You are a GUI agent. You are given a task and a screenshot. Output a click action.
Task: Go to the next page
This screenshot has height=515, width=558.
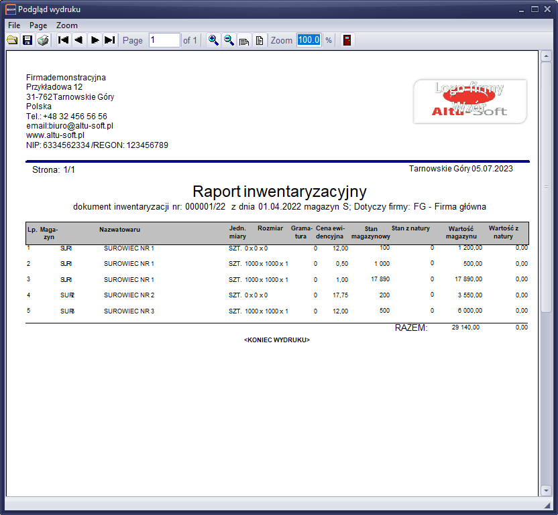(95, 40)
